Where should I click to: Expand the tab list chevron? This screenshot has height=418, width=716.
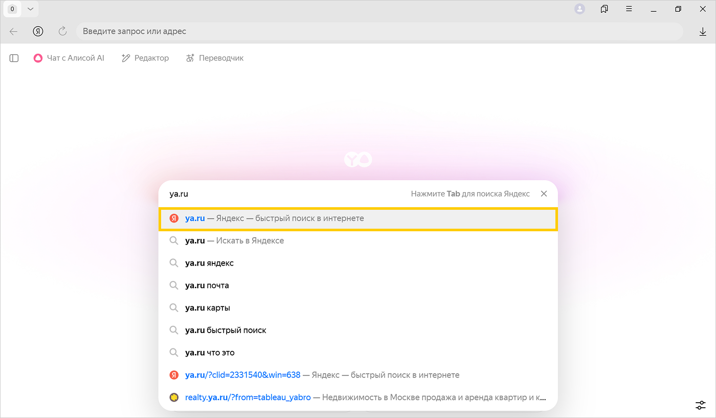point(30,9)
